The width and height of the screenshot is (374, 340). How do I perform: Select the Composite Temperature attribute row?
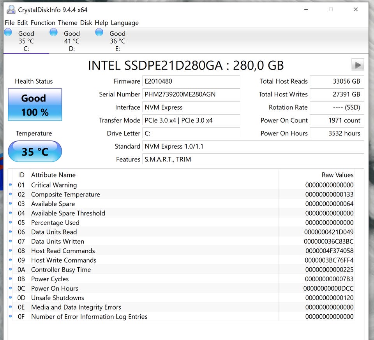(x=65, y=195)
